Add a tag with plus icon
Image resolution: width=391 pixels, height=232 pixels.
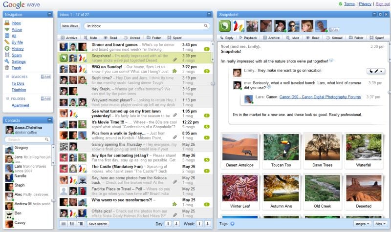point(232,224)
